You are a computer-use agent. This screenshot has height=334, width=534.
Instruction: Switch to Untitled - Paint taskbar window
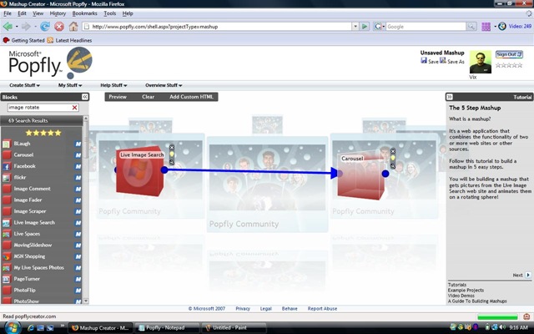[x=234, y=328]
